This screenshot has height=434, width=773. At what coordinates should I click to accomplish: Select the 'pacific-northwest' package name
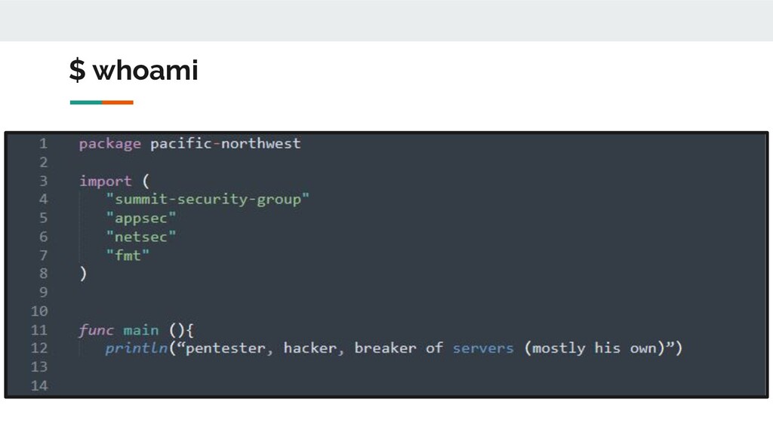click(x=225, y=144)
